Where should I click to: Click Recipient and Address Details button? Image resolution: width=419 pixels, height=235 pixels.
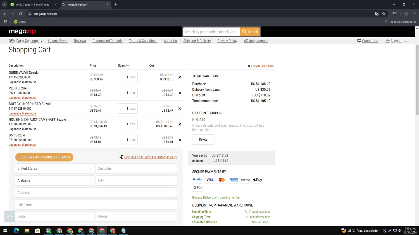pyautogui.click(x=44, y=157)
